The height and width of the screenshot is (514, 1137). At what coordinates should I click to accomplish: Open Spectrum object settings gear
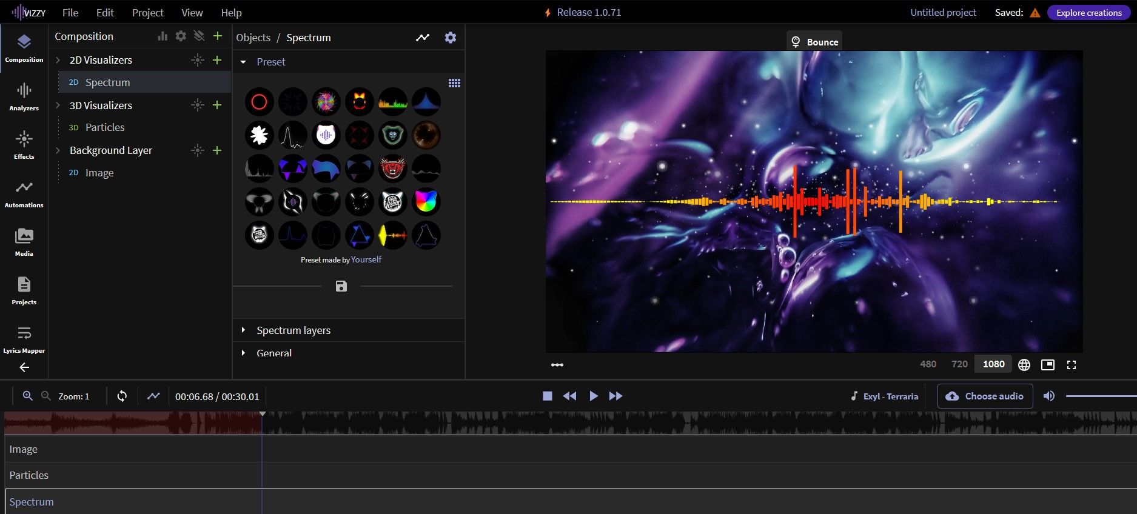pos(450,38)
